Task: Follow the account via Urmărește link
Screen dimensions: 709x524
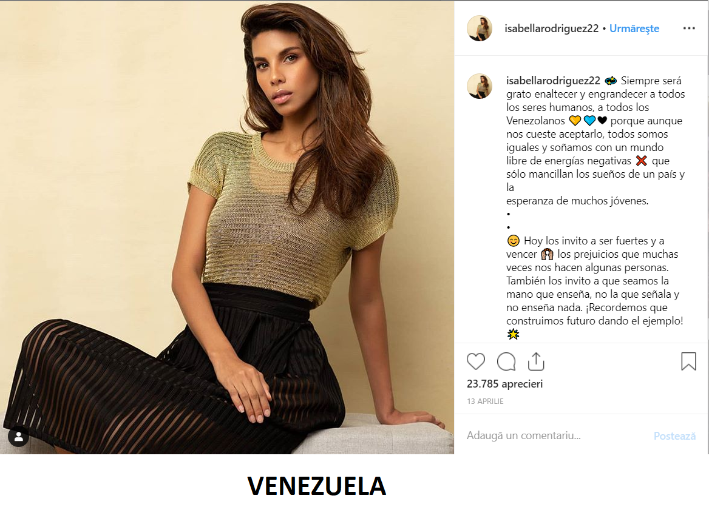Action: pyautogui.click(x=634, y=29)
